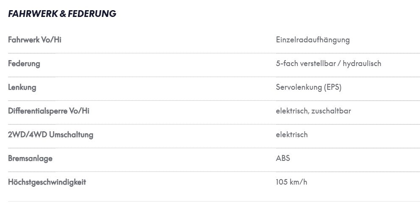Image resolution: width=420 pixels, height=210 pixels.
Task: Click the elektrisch, zuschaltbar value
Action: point(313,111)
